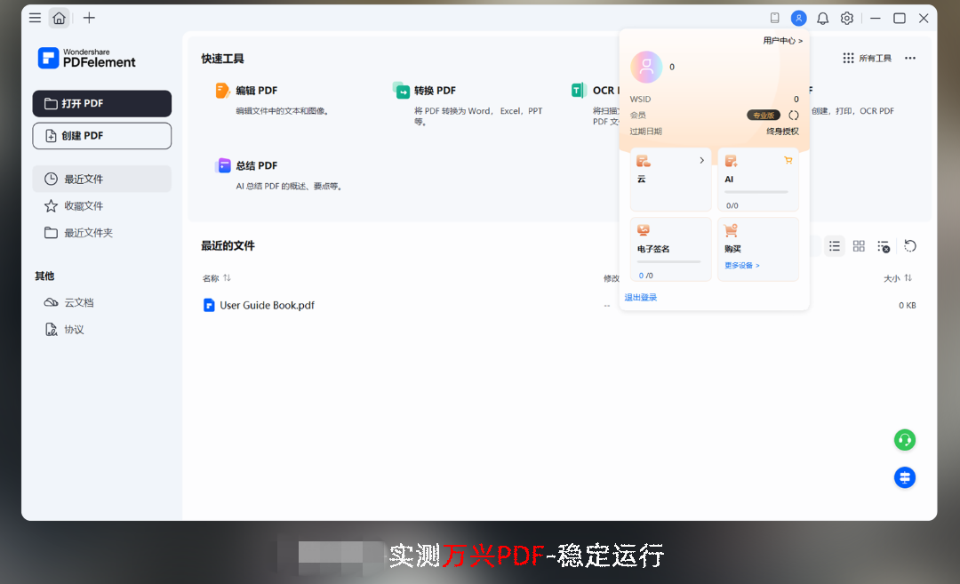Open 更多设备 link

point(742,266)
